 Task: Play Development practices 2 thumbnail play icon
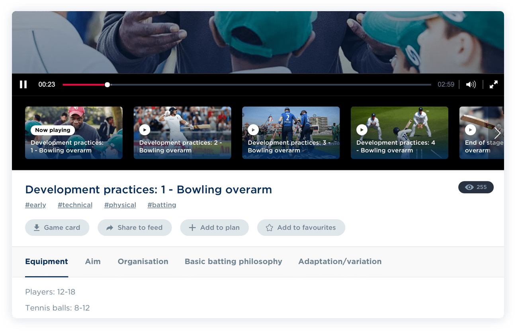145,130
